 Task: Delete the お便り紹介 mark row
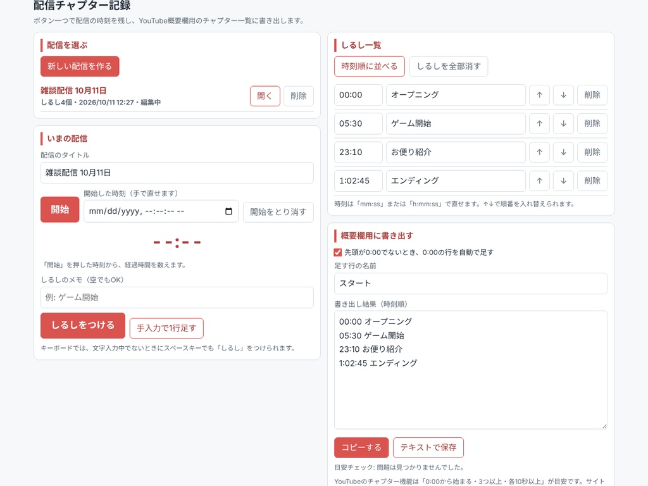point(592,152)
